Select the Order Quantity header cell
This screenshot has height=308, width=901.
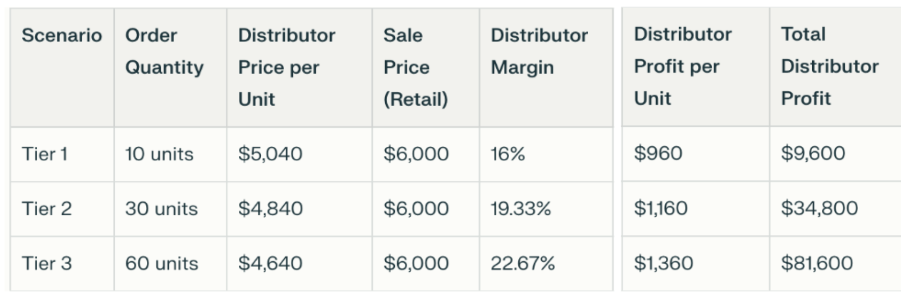point(164,51)
